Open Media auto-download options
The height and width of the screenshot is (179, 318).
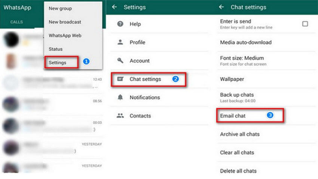click(x=245, y=43)
